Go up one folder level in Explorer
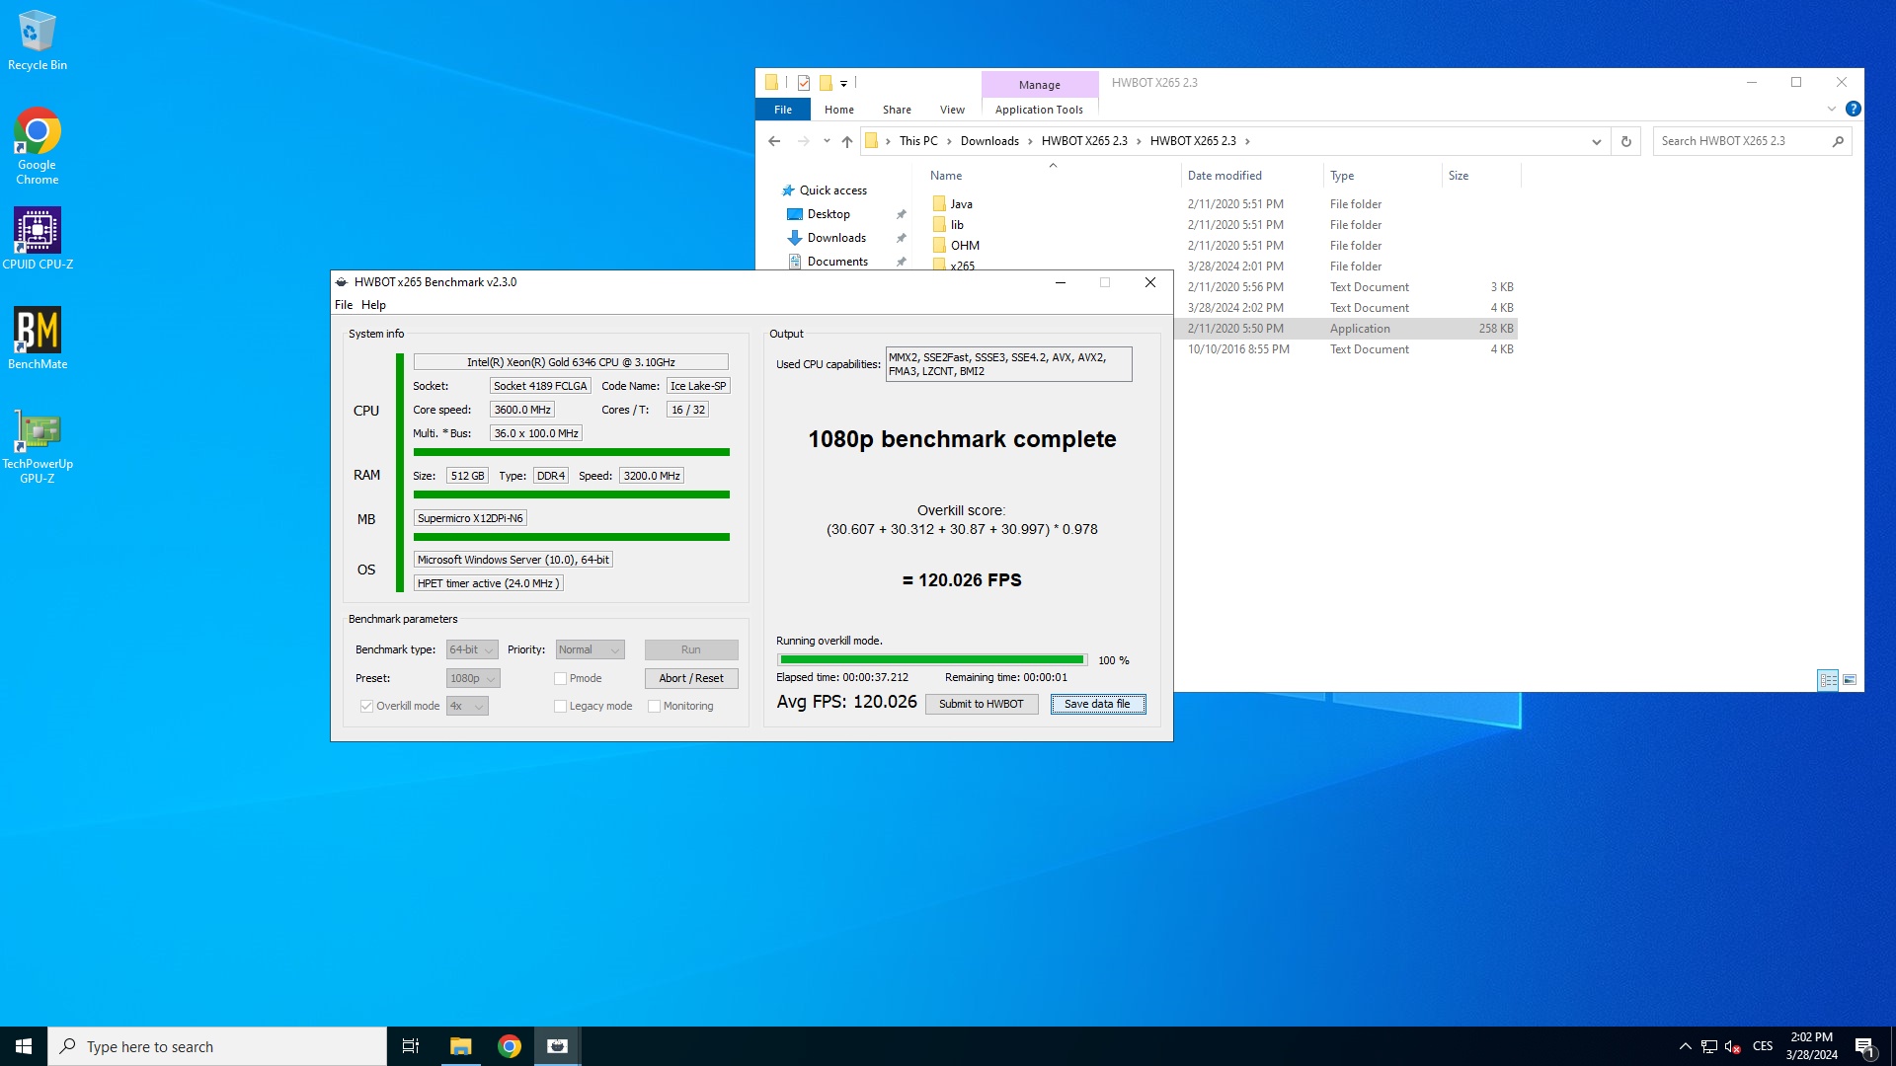The width and height of the screenshot is (1896, 1066). [847, 141]
